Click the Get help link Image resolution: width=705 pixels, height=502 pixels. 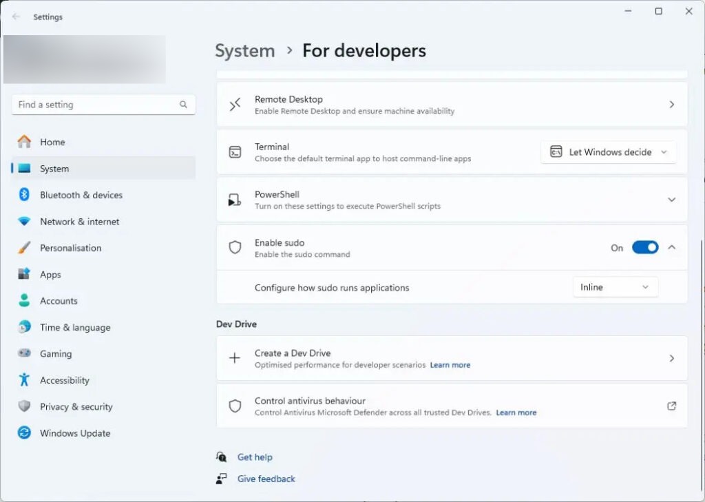pyautogui.click(x=255, y=457)
